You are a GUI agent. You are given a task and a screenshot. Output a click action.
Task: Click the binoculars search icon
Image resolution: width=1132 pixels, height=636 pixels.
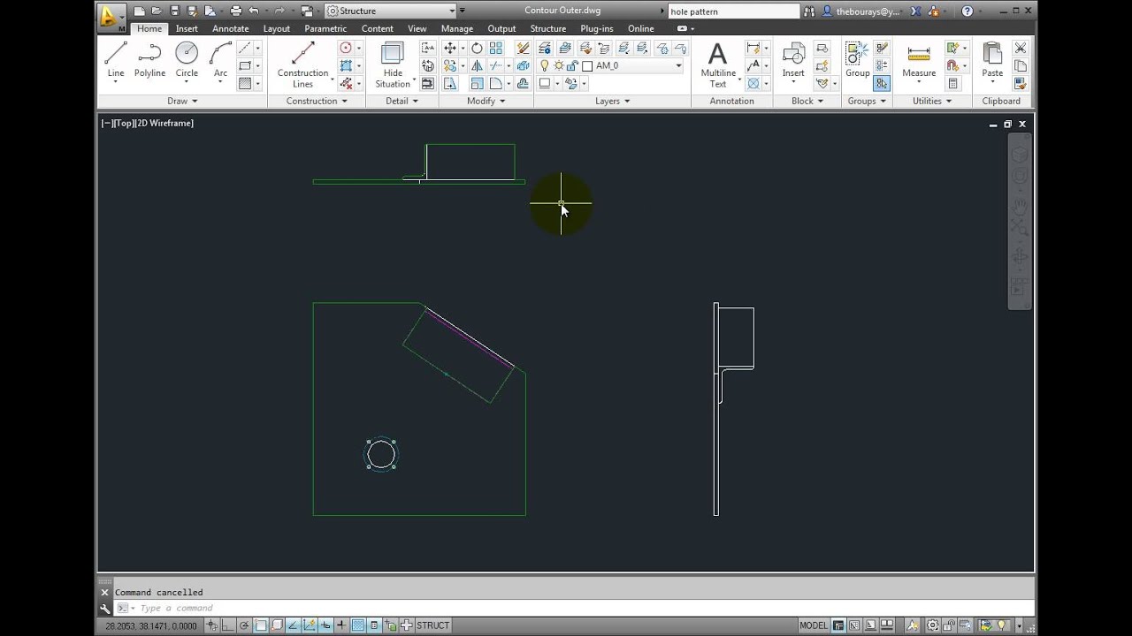tap(809, 11)
